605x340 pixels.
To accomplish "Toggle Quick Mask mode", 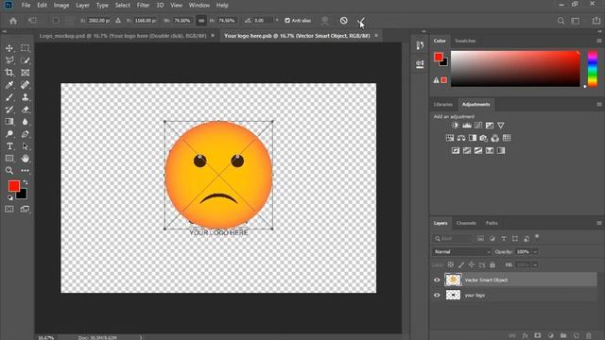I will point(9,209).
